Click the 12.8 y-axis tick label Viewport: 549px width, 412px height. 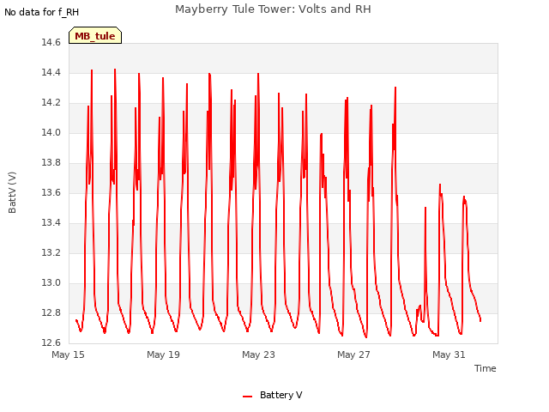[x=51, y=312]
